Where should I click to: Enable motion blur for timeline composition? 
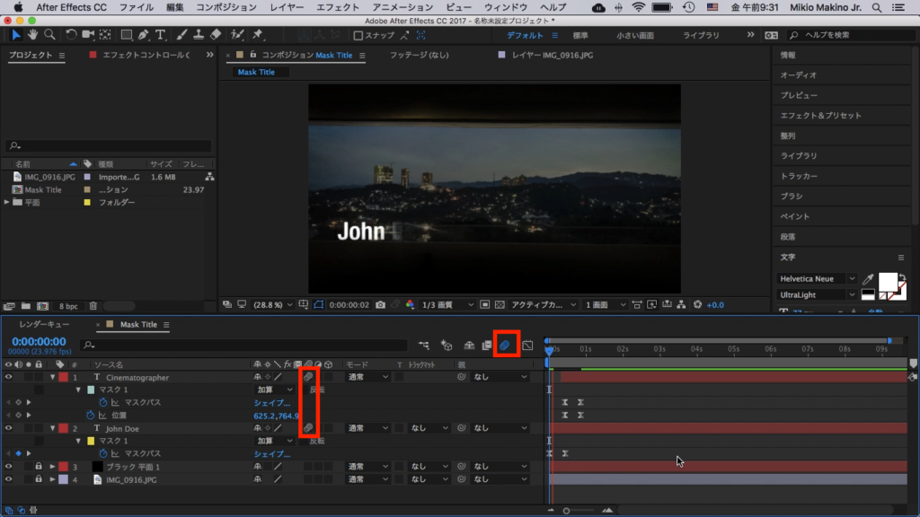click(505, 345)
